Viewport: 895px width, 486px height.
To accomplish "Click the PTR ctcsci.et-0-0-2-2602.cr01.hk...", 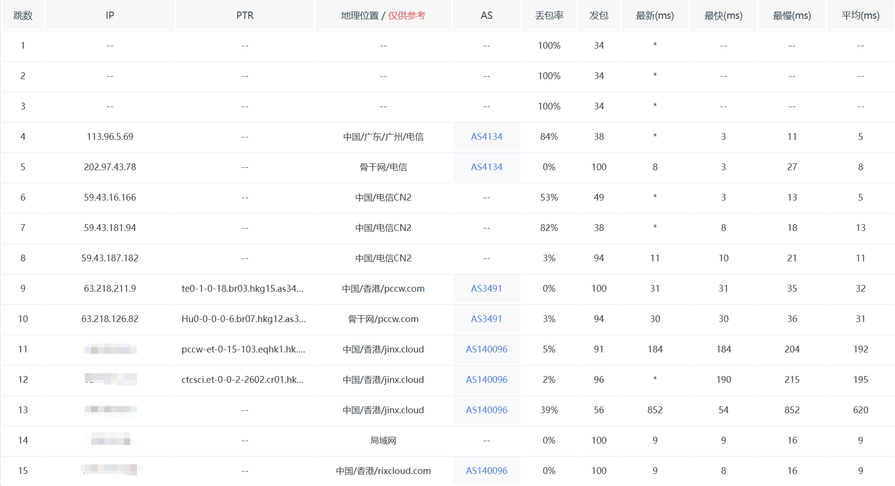I will (x=243, y=379).
